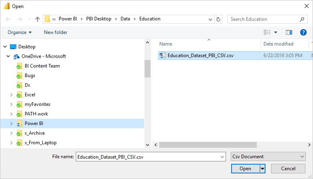Click the Desktop monitor icon
The image size is (313, 179).
pos(13,47)
